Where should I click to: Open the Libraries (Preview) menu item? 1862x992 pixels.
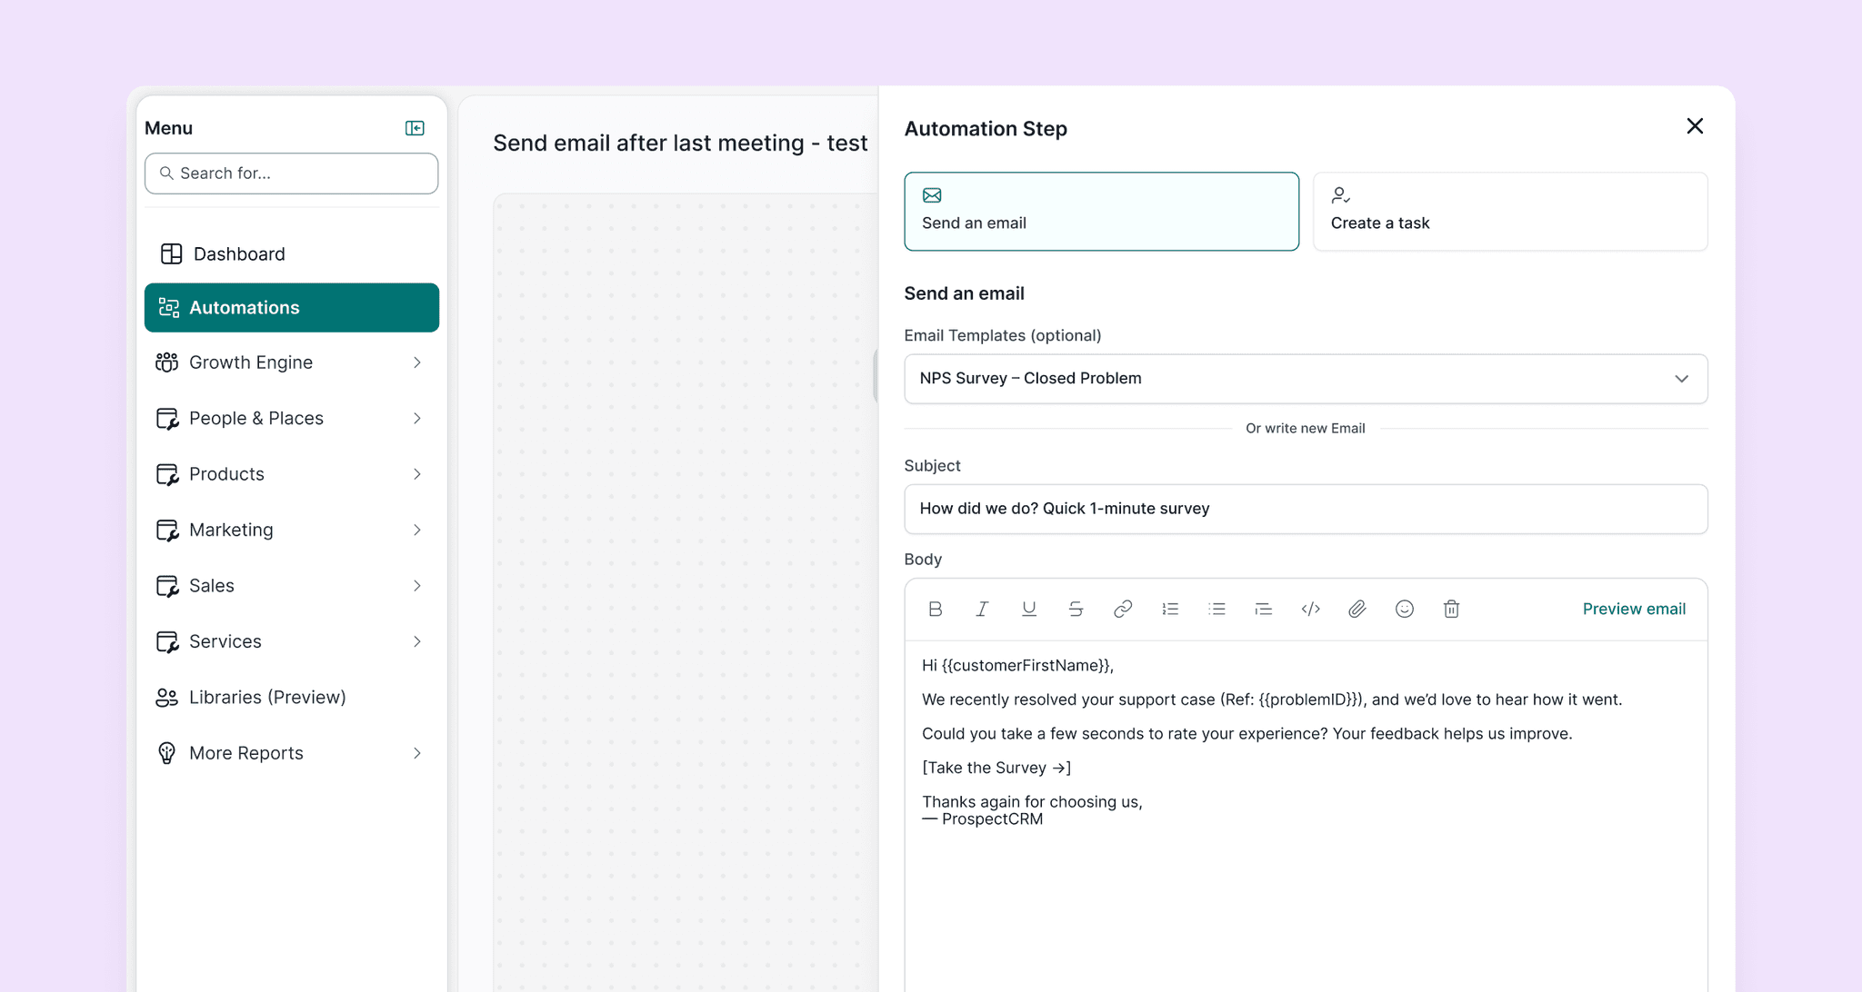click(x=292, y=698)
